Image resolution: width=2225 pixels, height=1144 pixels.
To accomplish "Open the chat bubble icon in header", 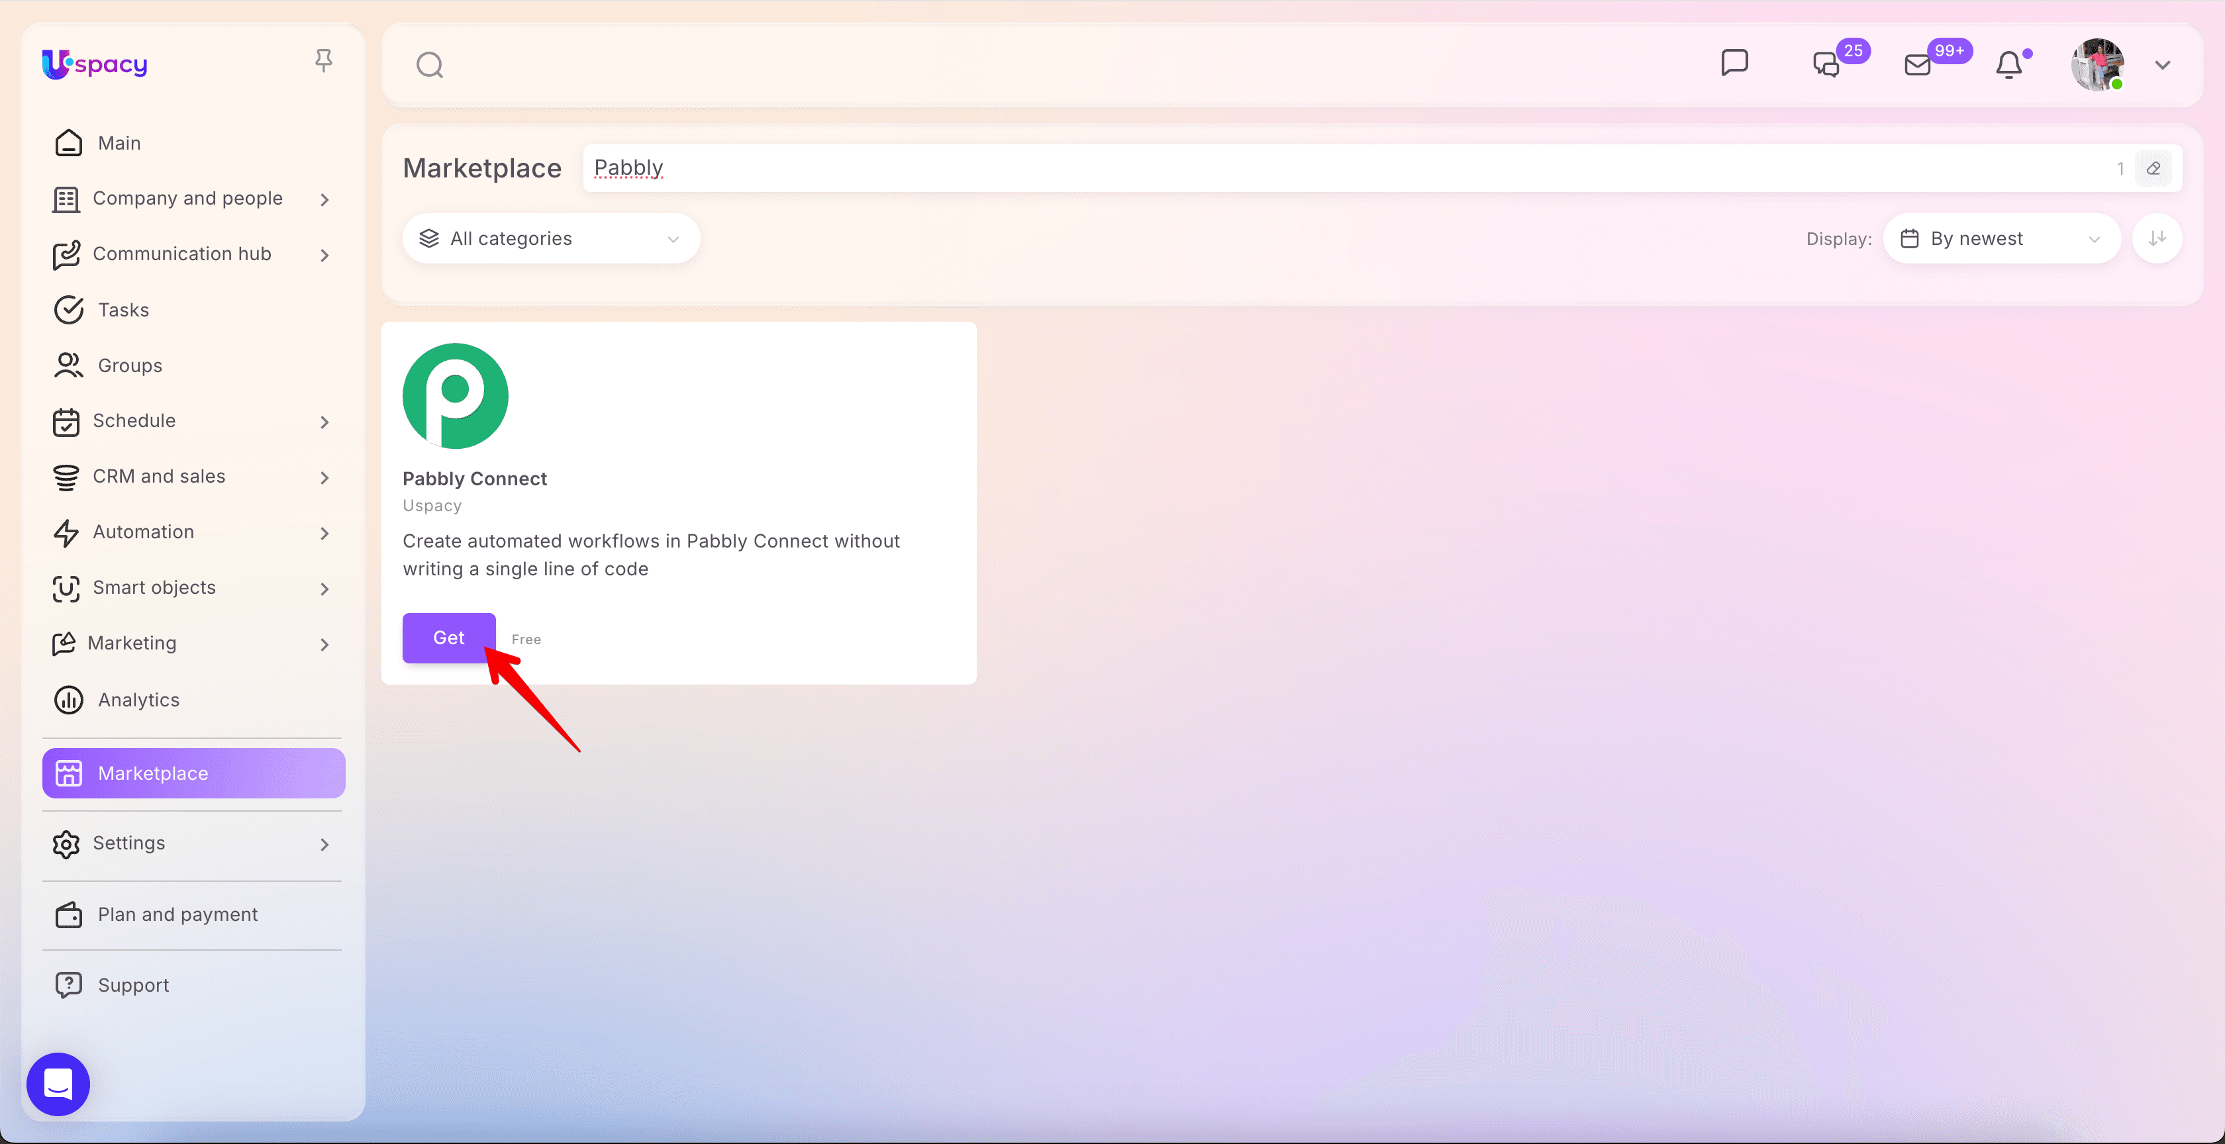I will pos(1734,63).
